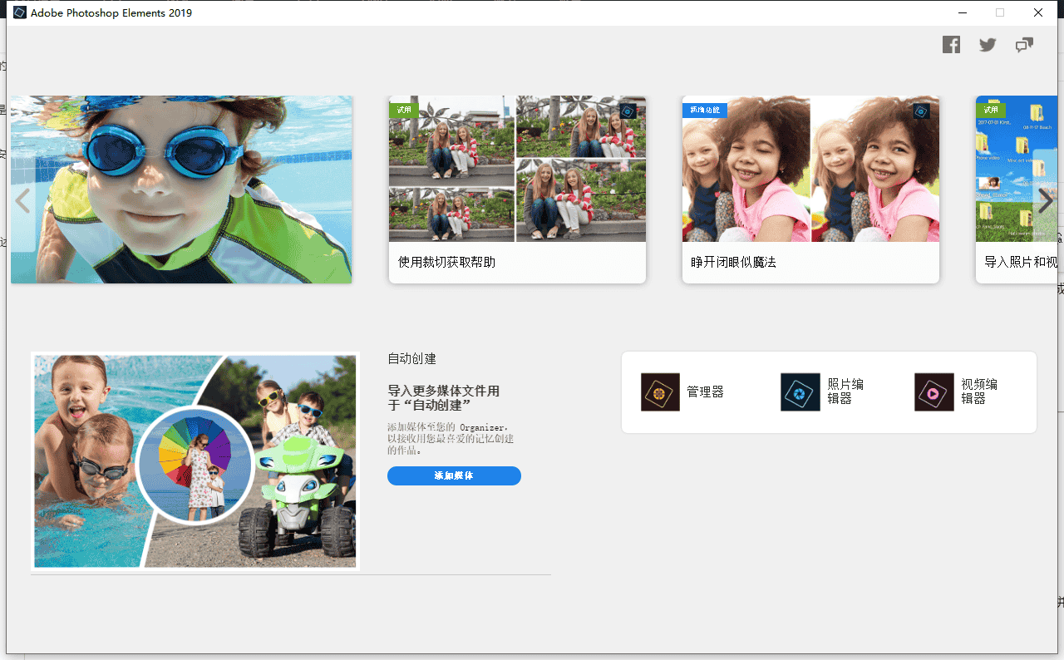Open the 睁开闭眼似魔法 card title

733,262
